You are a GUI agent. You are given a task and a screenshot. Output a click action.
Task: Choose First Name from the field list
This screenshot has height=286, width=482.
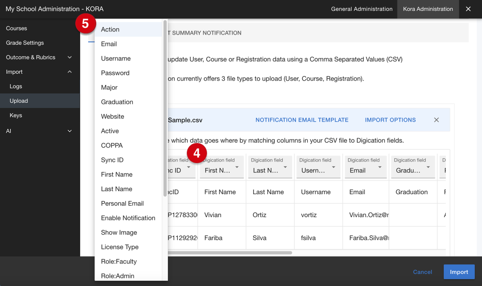tap(128, 174)
